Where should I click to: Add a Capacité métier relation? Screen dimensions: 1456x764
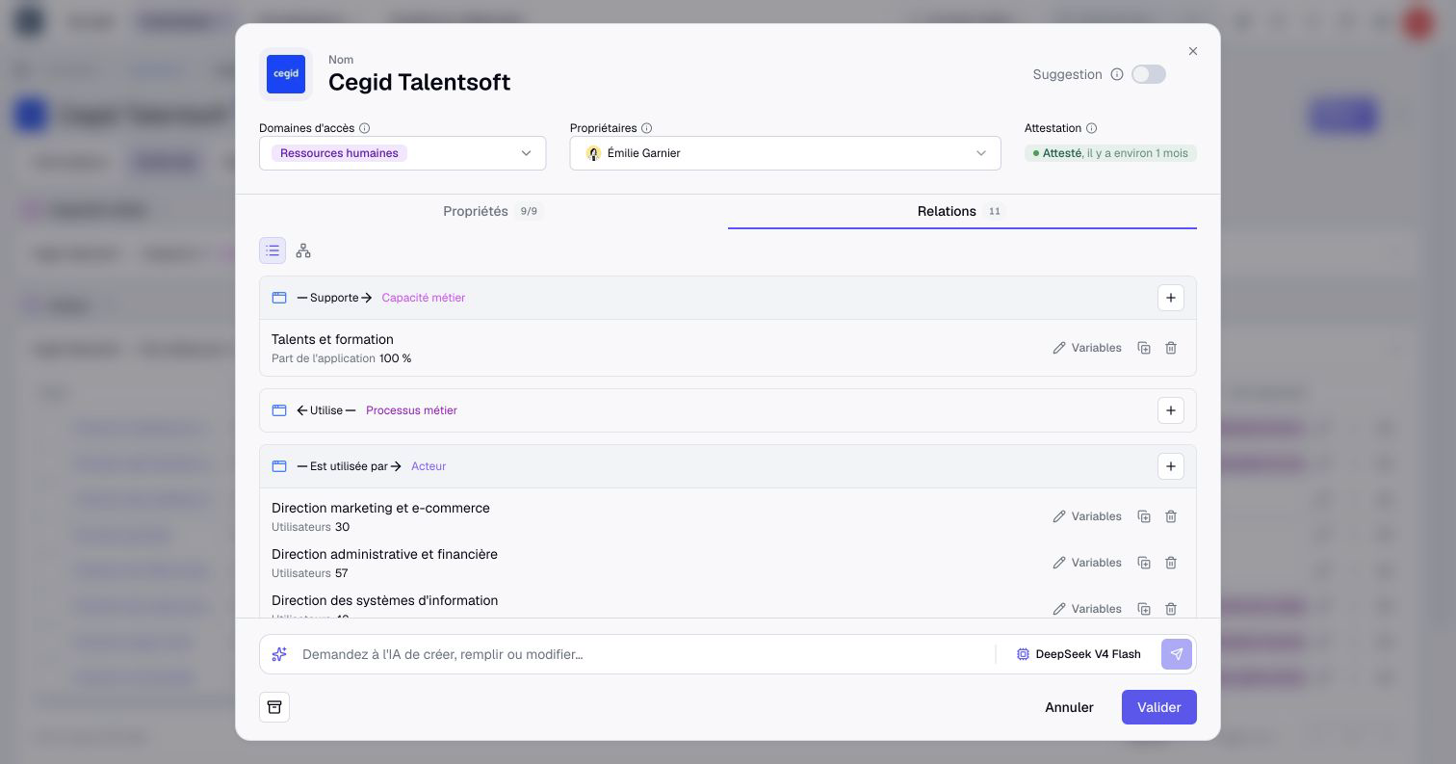1171,298
